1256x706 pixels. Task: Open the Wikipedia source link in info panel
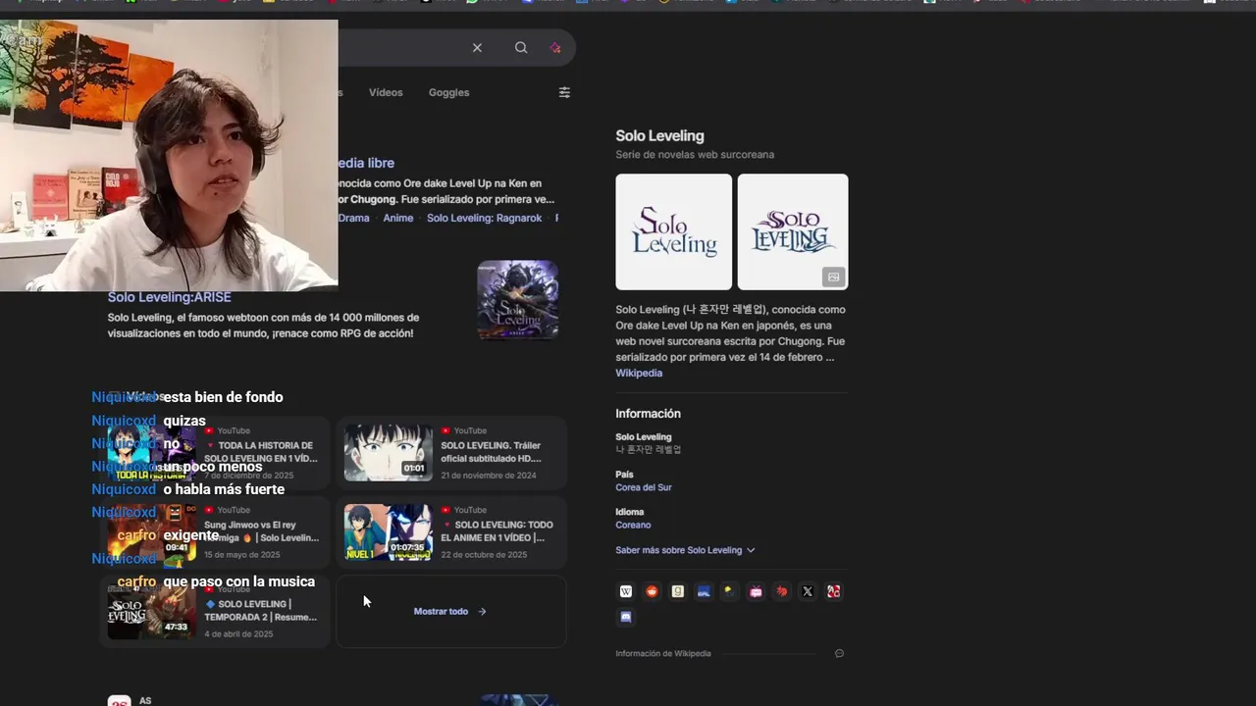click(x=639, y=373)
